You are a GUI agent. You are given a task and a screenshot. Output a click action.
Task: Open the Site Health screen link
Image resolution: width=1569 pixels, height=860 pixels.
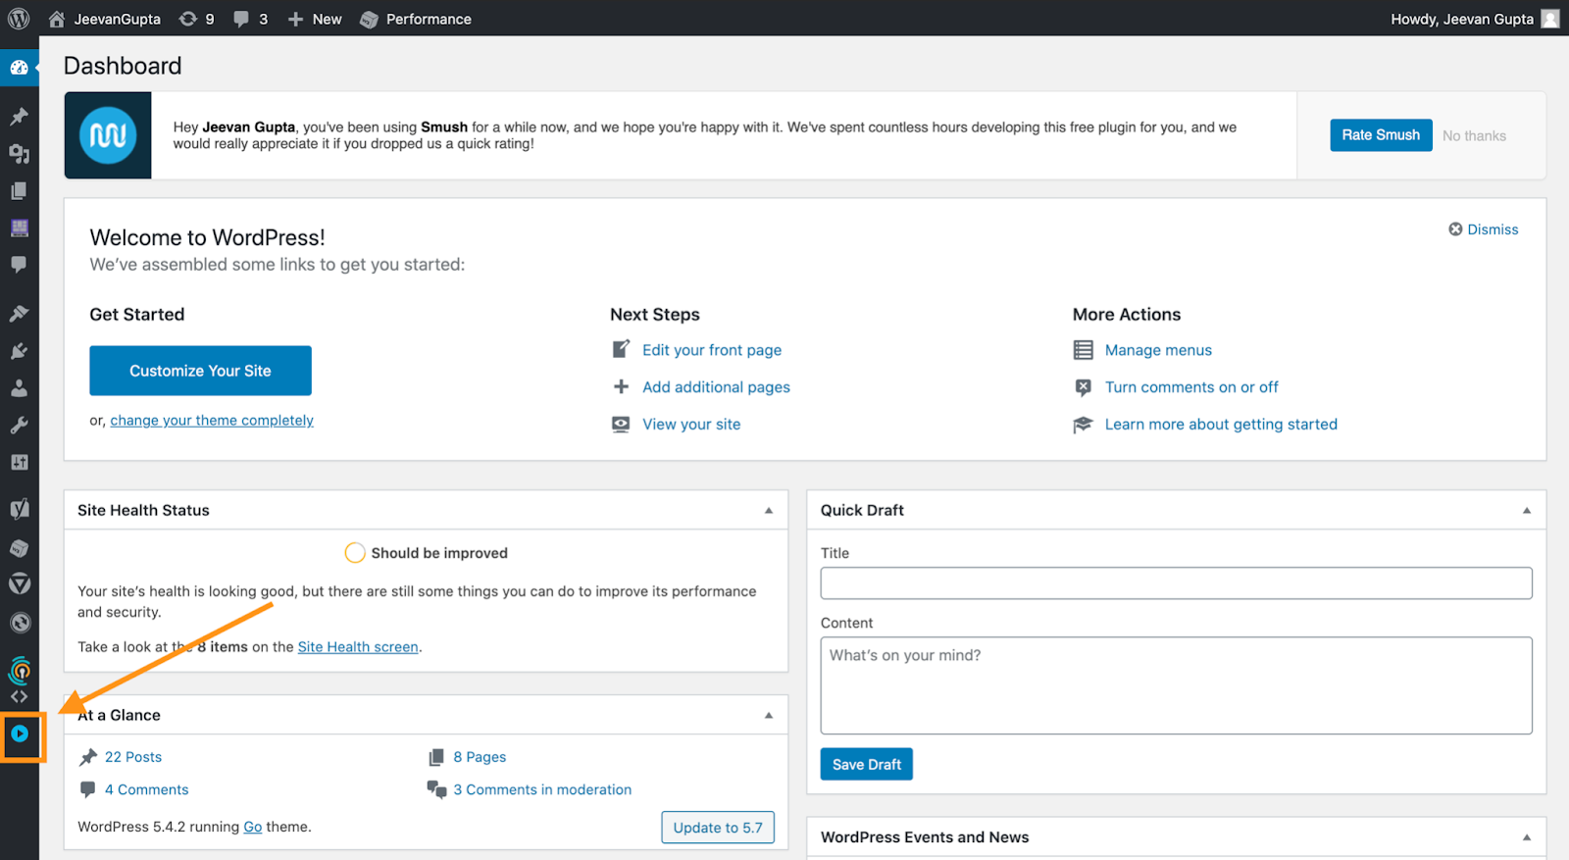tap(358, 647)
